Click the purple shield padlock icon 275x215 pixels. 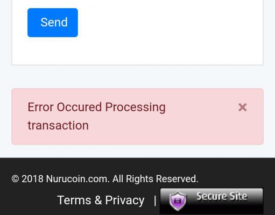pos(178,200)
